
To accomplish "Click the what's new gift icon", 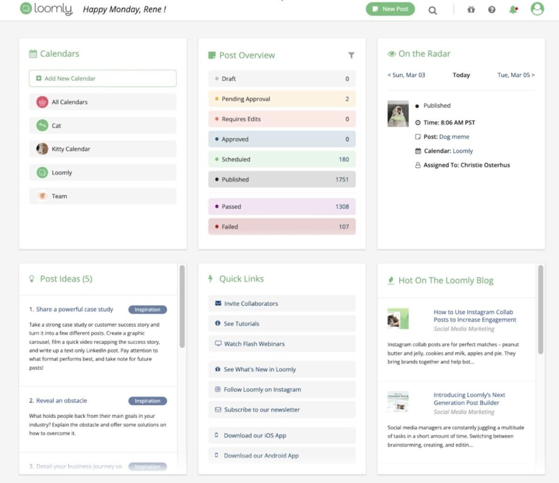I will coord(471,10).
